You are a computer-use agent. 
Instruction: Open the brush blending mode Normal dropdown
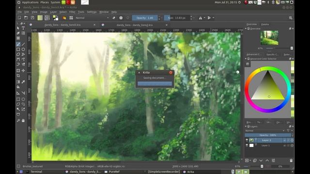[x=92, y=18]
